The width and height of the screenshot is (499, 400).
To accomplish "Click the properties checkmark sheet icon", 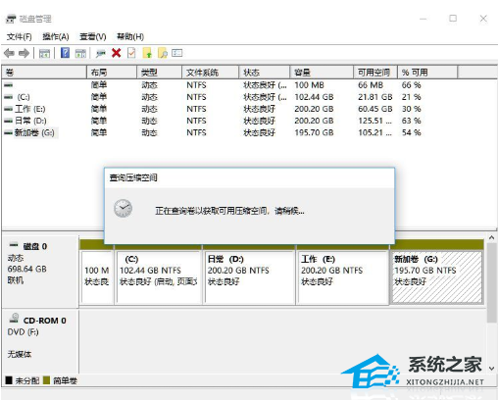I will click(x=131, y=53).
